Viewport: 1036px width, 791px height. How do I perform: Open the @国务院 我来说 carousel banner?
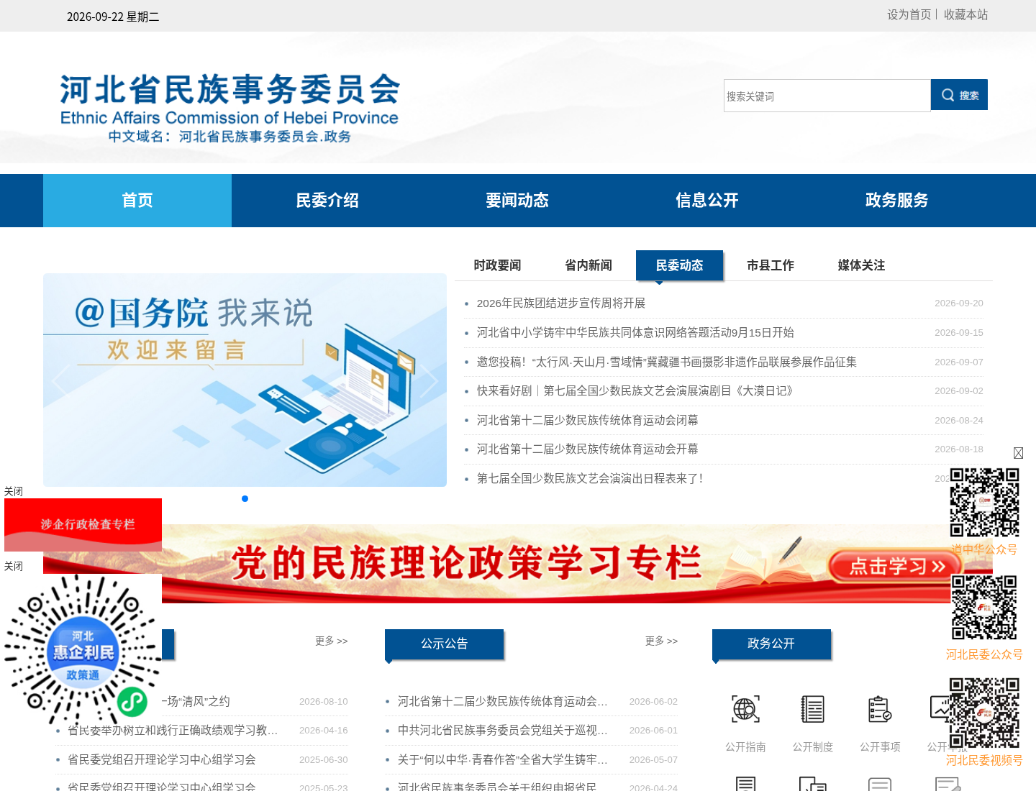pyautogui.click(x=245, y=380)
